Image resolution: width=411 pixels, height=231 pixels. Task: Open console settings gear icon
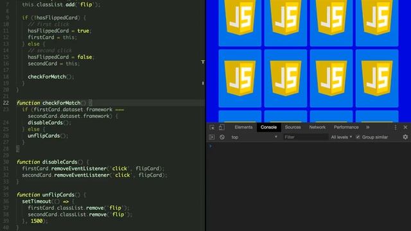tap(405, 137)
